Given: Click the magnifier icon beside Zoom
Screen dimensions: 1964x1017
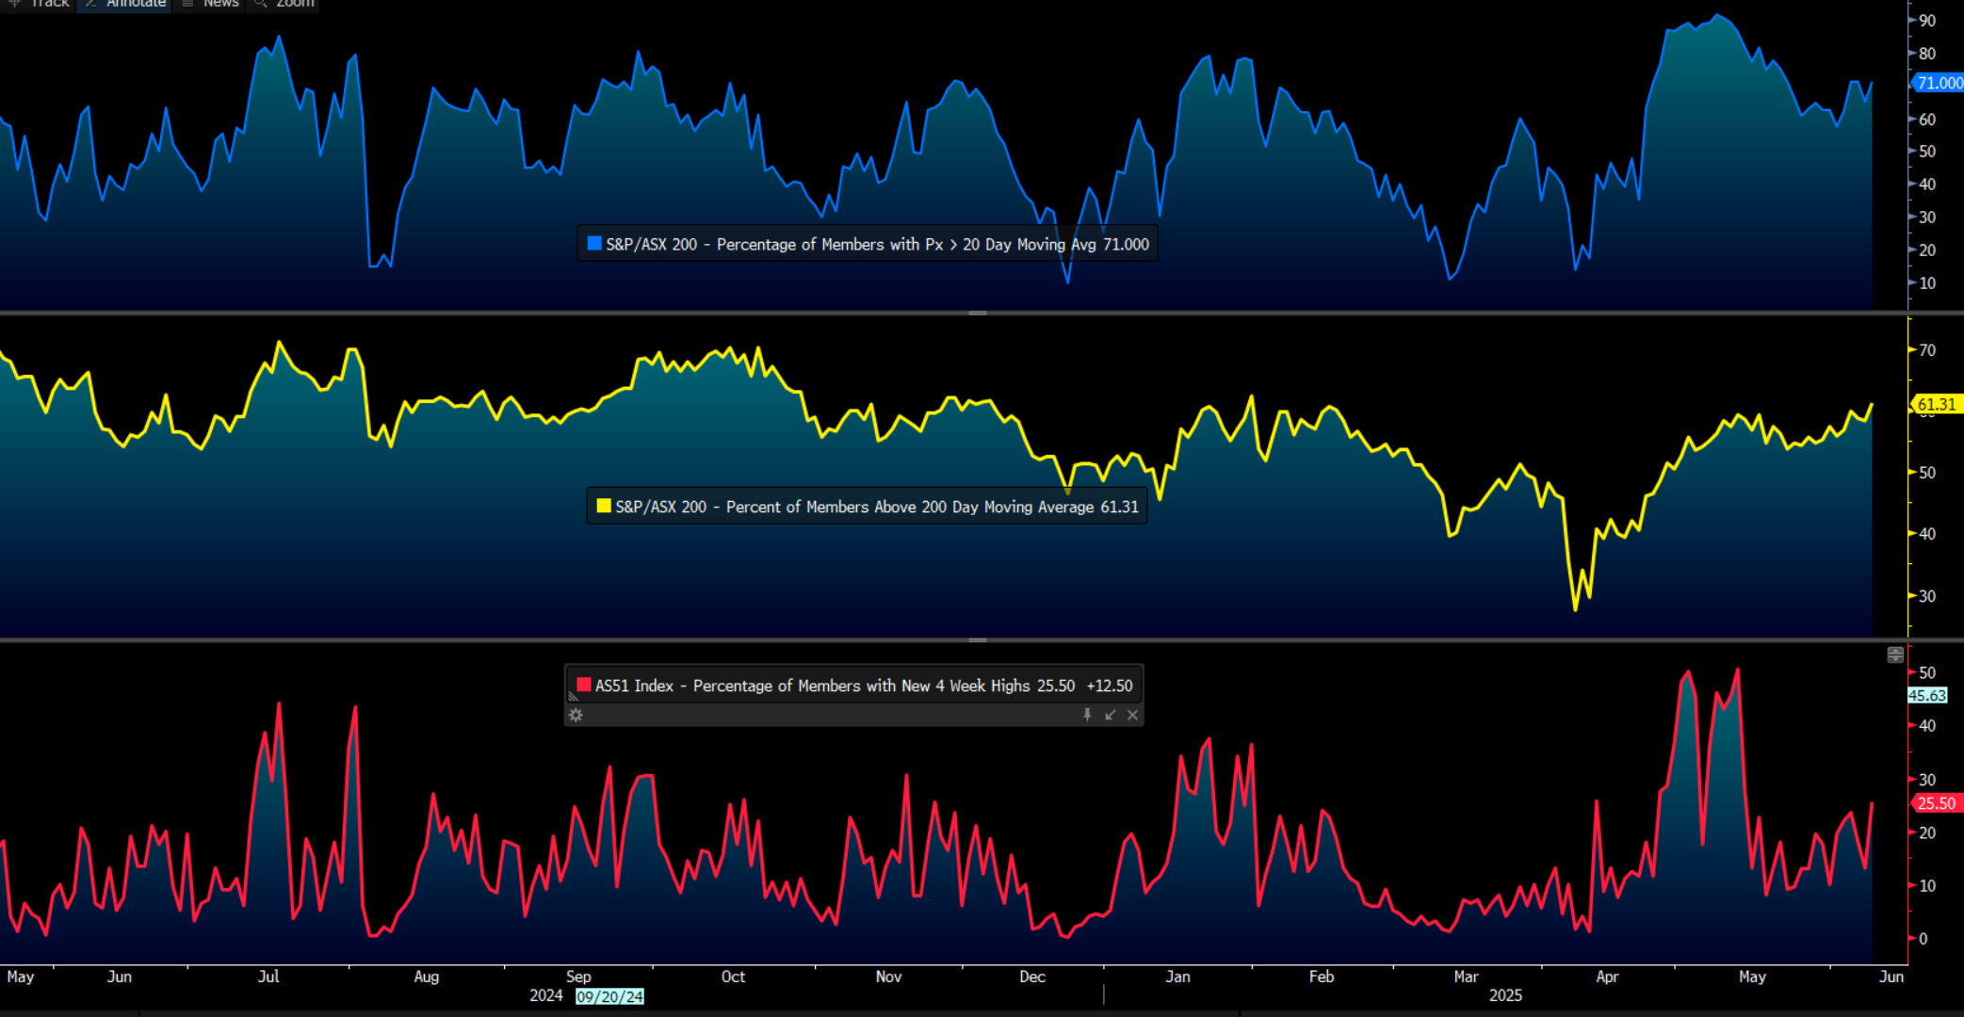Looking at the screenshot, I should (260, 4).
